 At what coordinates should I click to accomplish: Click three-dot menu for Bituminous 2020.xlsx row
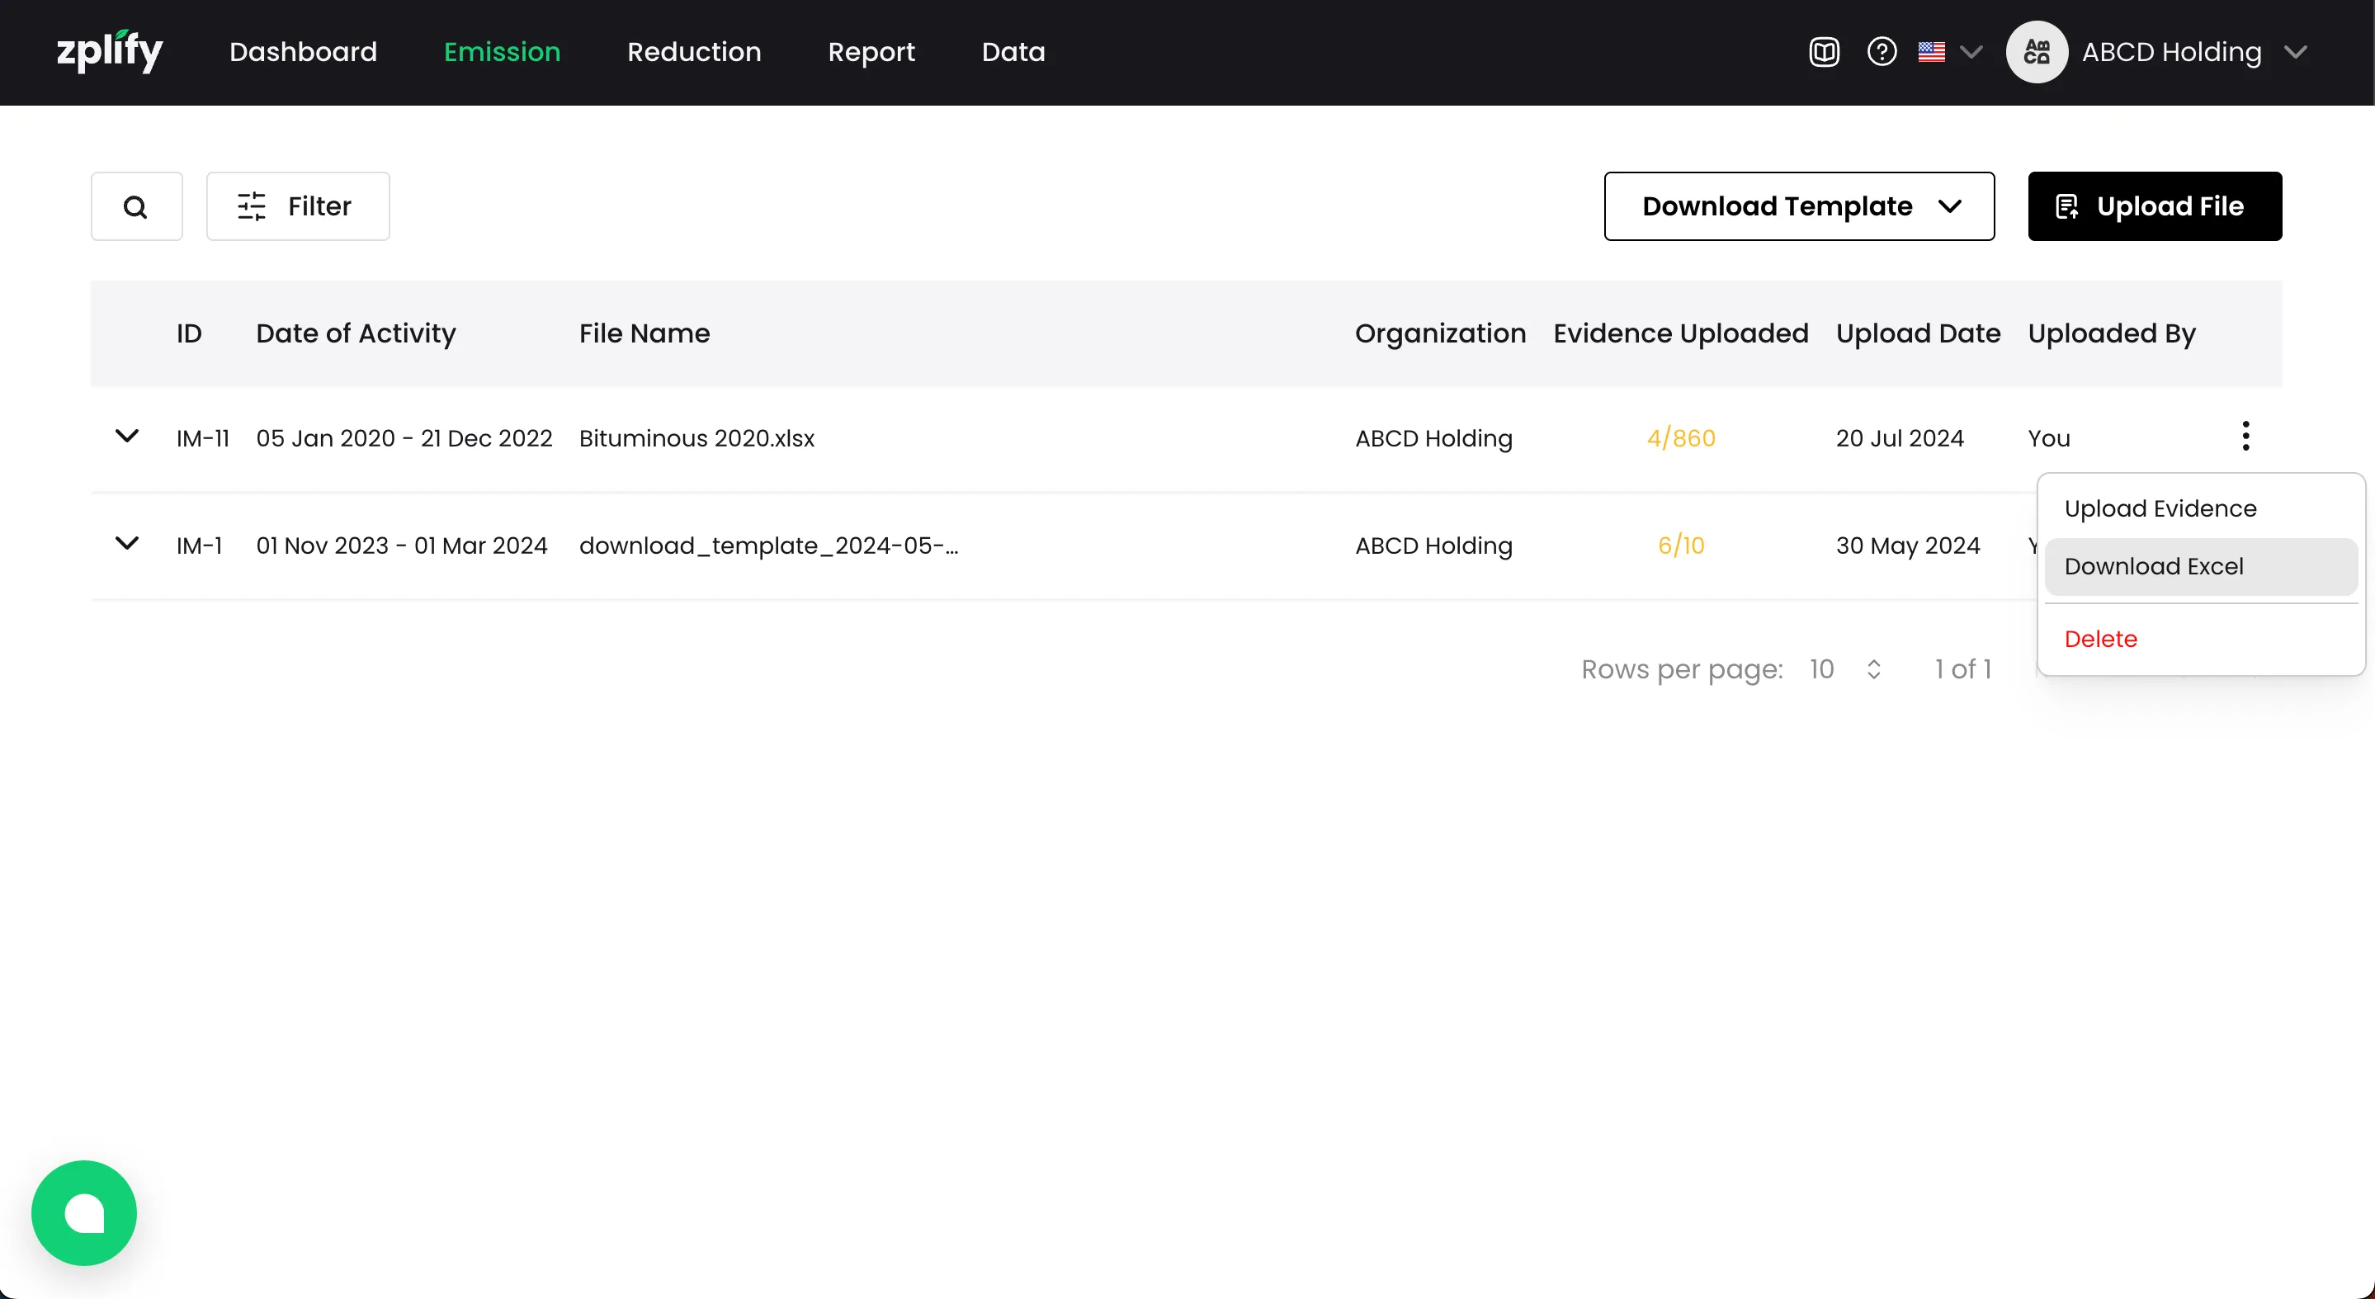2245,436
